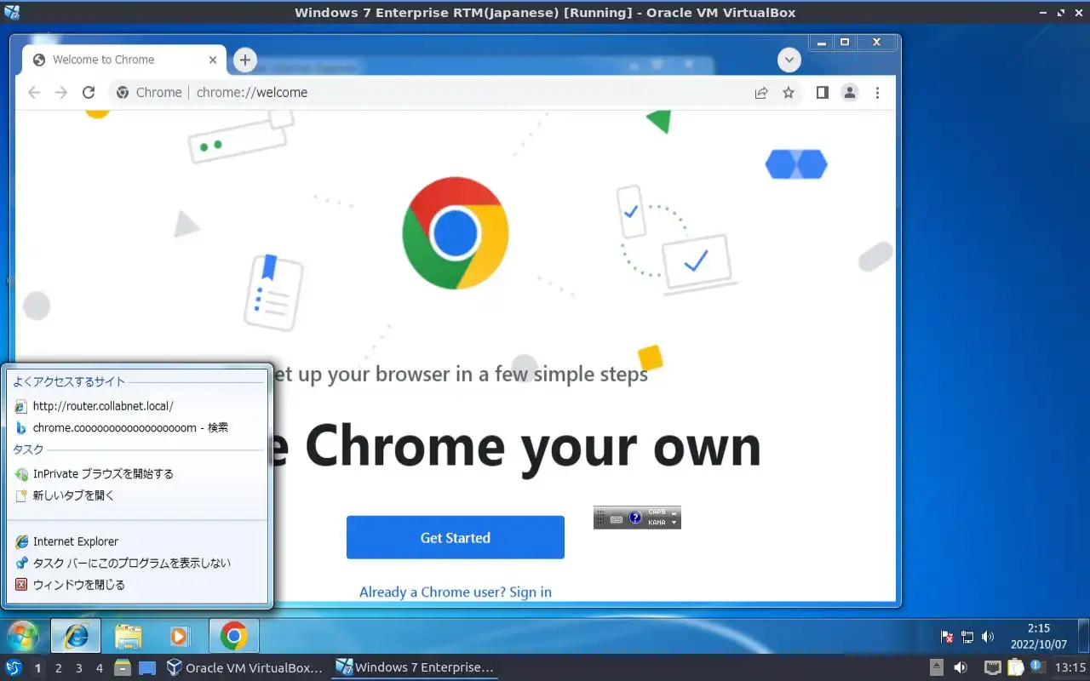Open Chrome's three-dot menu

(x=878, y=93)
